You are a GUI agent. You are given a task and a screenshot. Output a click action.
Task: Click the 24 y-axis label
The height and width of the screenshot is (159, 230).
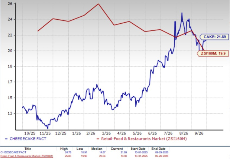click(10, 19)
